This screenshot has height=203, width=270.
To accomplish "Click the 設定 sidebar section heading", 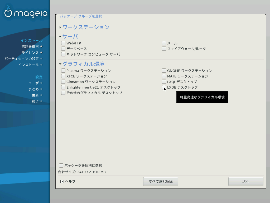I will coord(39,77).
